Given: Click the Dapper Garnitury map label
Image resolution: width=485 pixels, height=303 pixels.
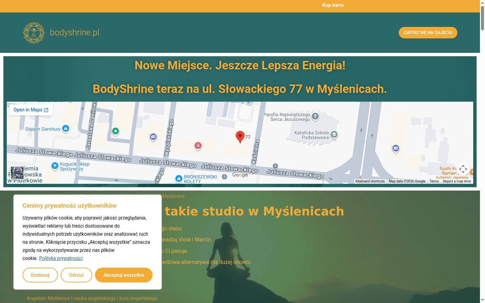Looking at the screenshot, I should (43, 129).
